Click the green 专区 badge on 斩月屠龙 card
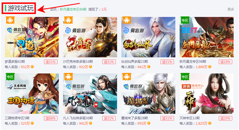 click(x=185, y=20)
